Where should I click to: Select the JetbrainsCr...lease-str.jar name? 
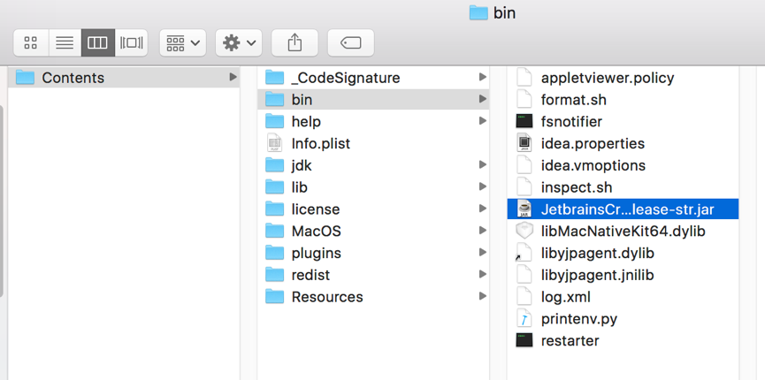[x=627, y=209]
